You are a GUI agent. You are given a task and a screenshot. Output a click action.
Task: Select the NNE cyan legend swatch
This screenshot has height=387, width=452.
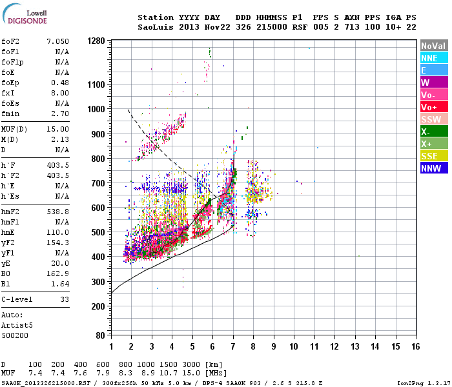coord(434,58)
